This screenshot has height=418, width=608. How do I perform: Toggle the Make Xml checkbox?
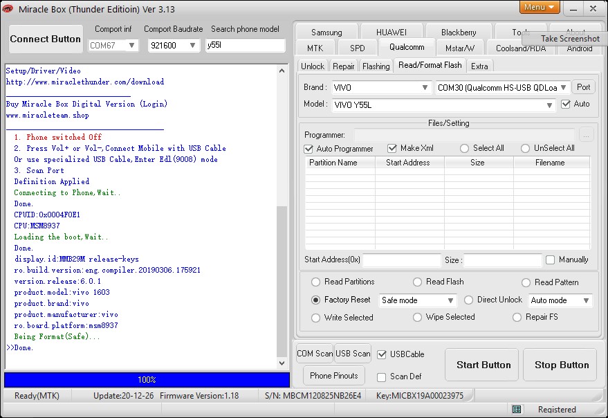tap(392, 148)
